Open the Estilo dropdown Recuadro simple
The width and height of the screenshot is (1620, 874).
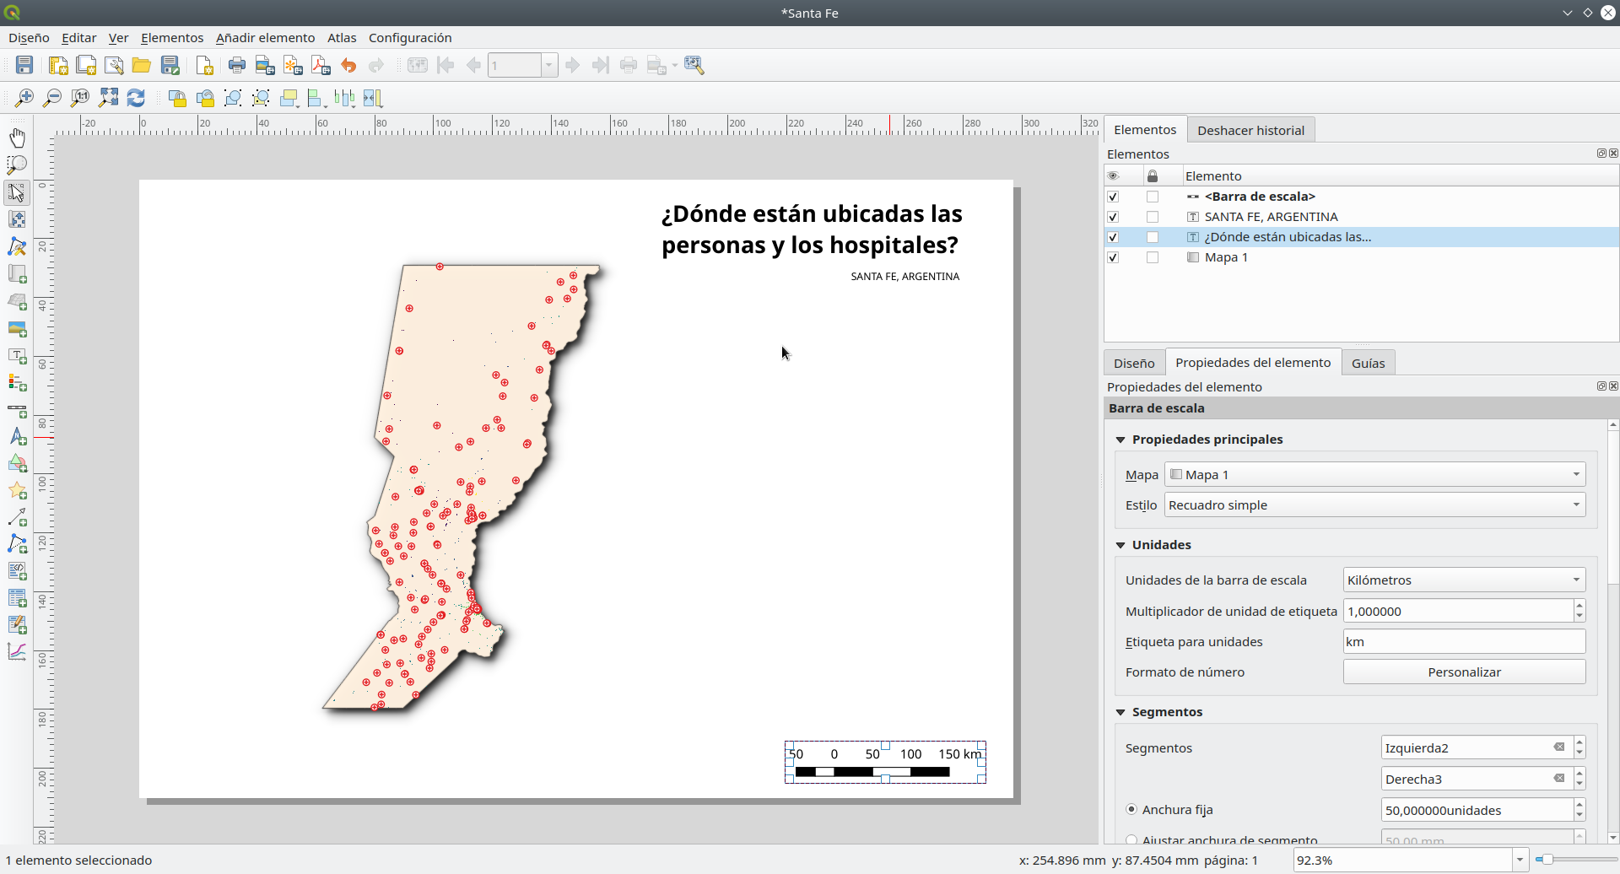point(1375,504)
